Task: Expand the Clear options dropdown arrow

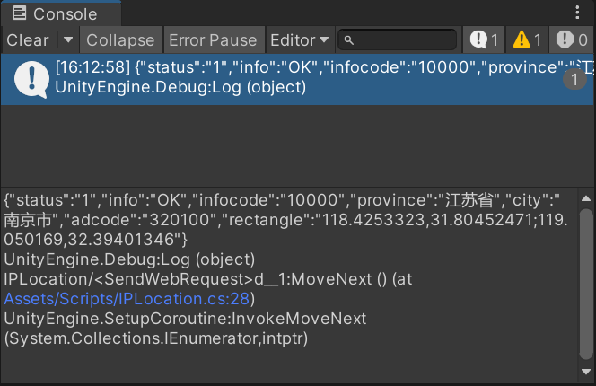Action: [x=68, y=39]
